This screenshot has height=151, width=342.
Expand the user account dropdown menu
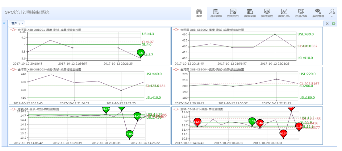tap(332, 13)
